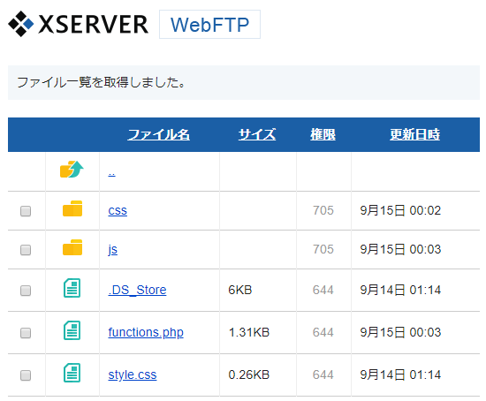
Task: Click the XSERVER diamond logo
Action: (21, 24)
